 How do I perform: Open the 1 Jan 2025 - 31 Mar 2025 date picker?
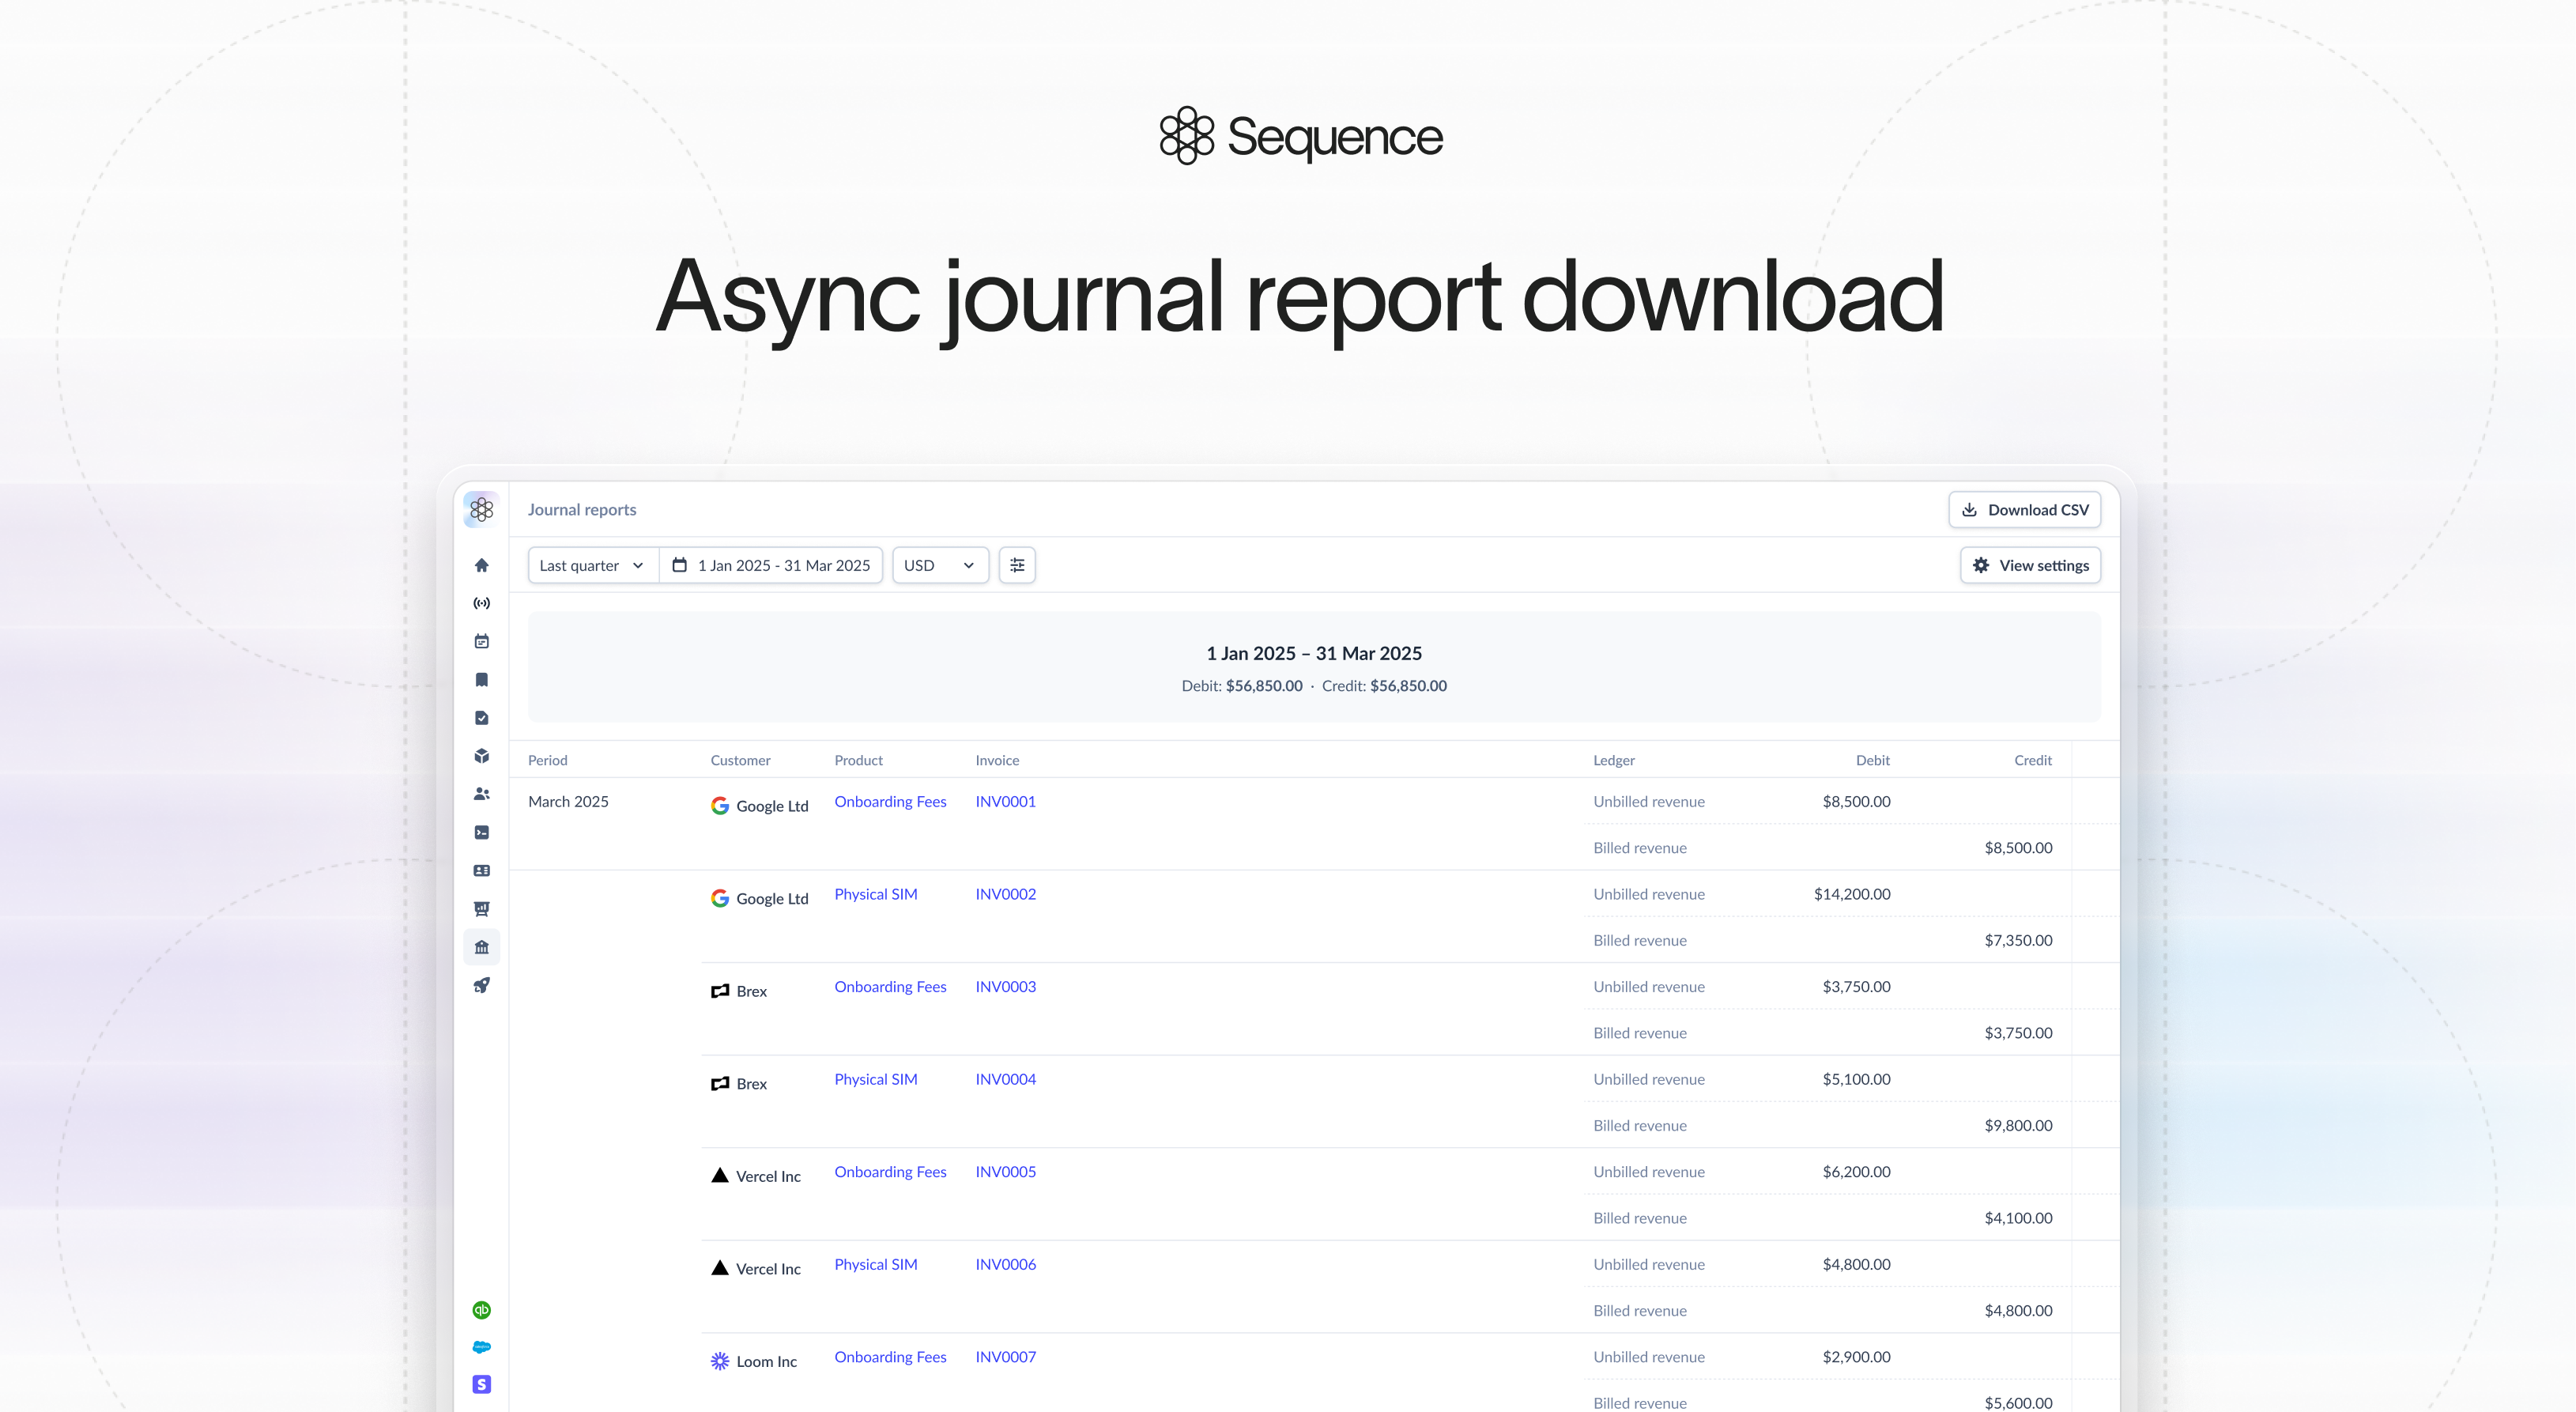(771, 565)
